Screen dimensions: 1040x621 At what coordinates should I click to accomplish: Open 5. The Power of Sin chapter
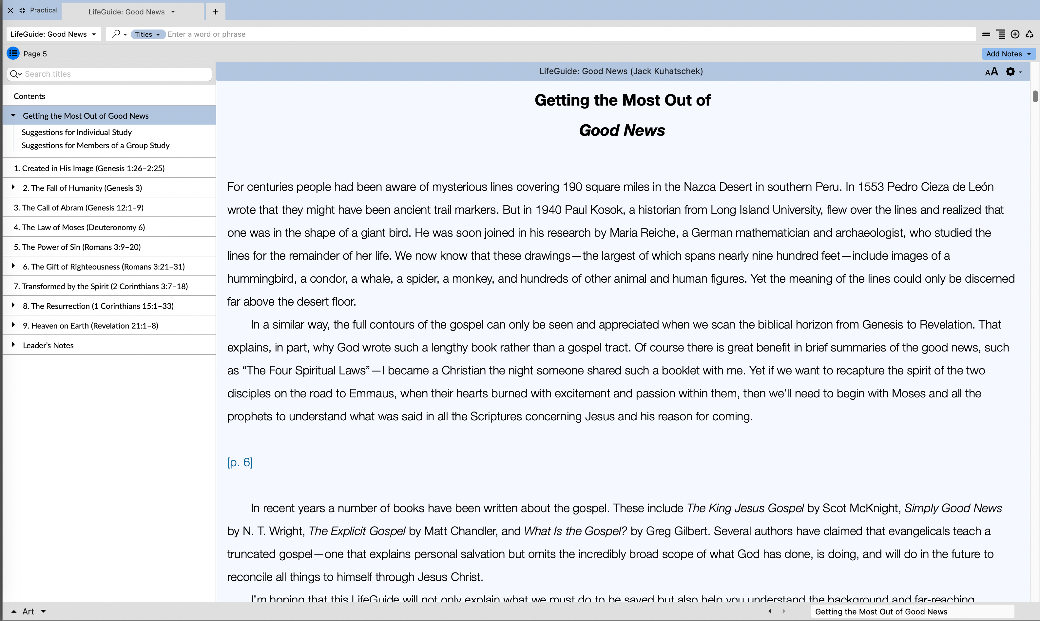[77, 247]
